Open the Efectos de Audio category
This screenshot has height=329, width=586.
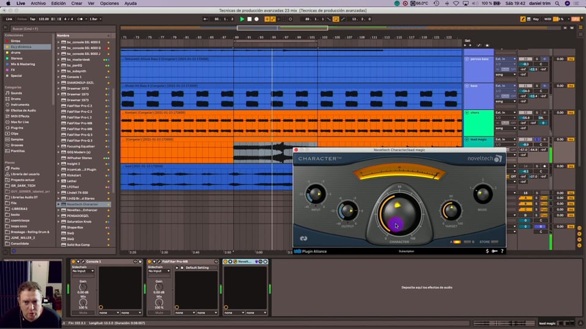(x=23, y=110)
